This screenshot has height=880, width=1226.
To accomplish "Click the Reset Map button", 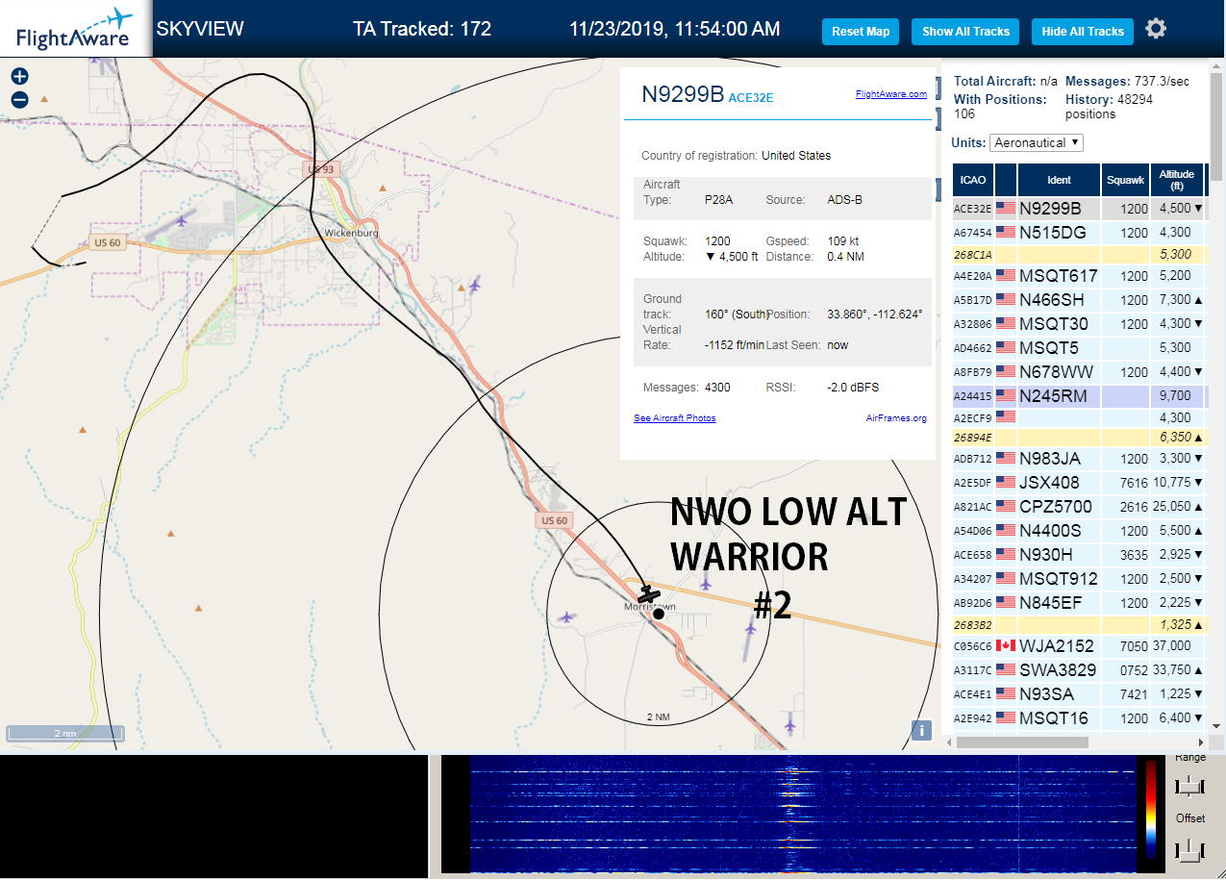I will point(861,32).
